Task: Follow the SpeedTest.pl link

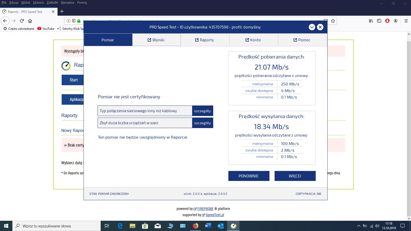Action: (x=215, y=215)
